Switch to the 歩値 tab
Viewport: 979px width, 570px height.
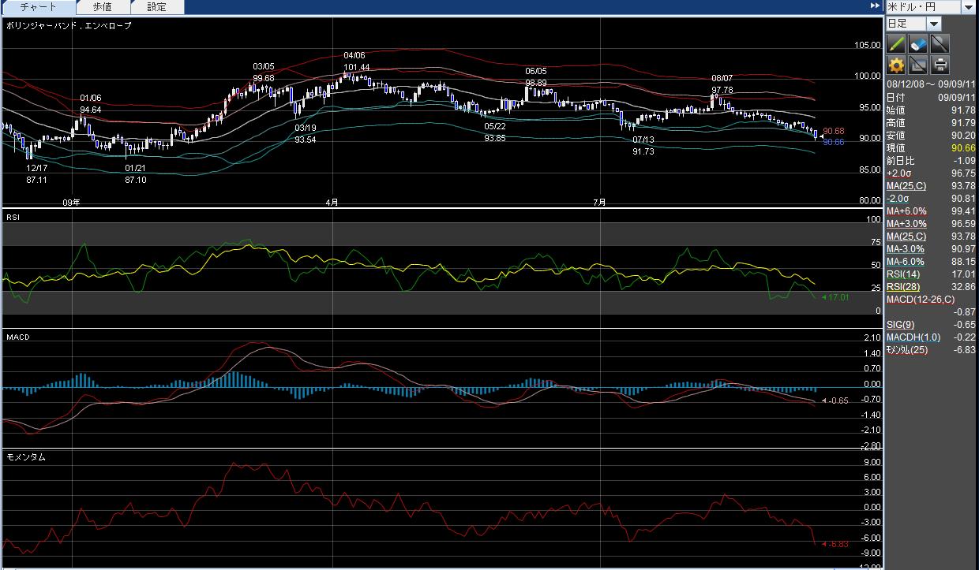pyautogui.click(x=102, y=7)
